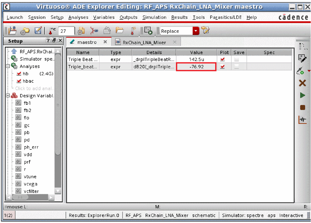
Task: Open the plot waveform results icon
Action: pos(302,120)
